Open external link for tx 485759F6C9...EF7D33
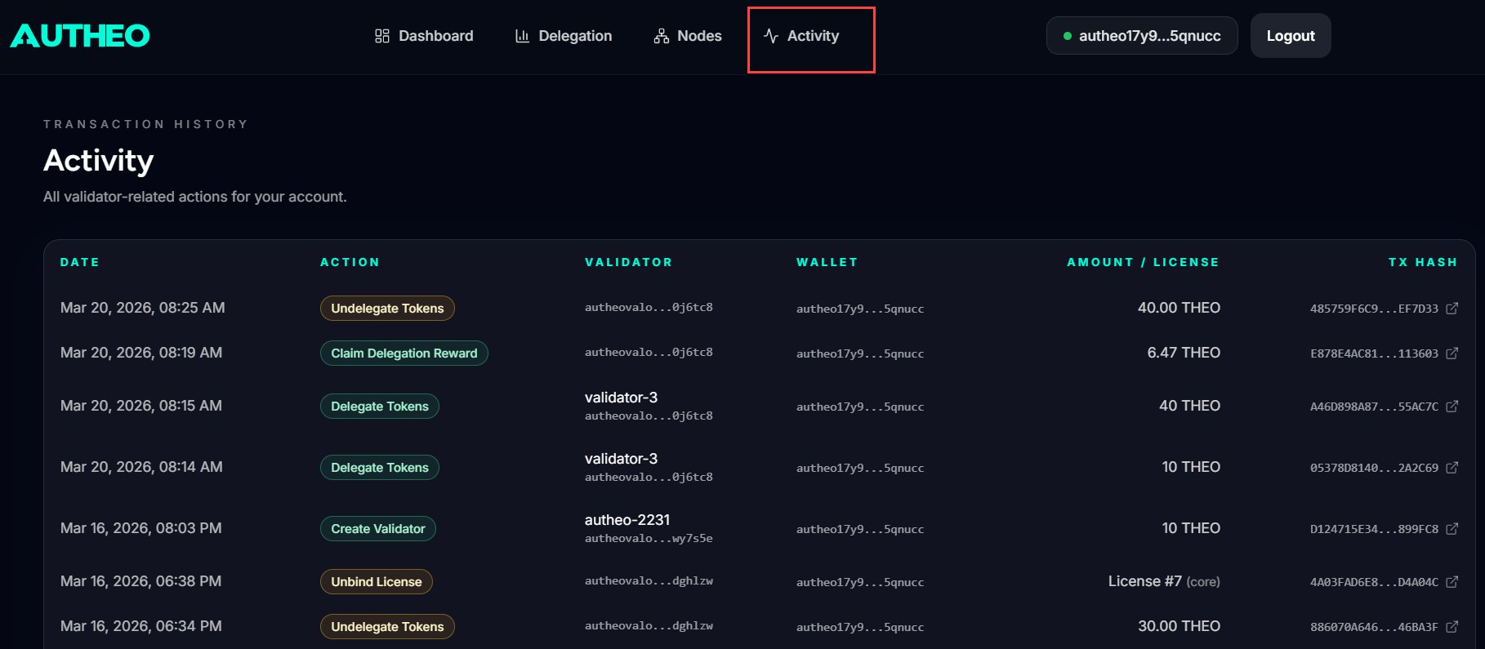Image resolution: width=1485 pixels, height=649 pixels. pos(1452,309)
